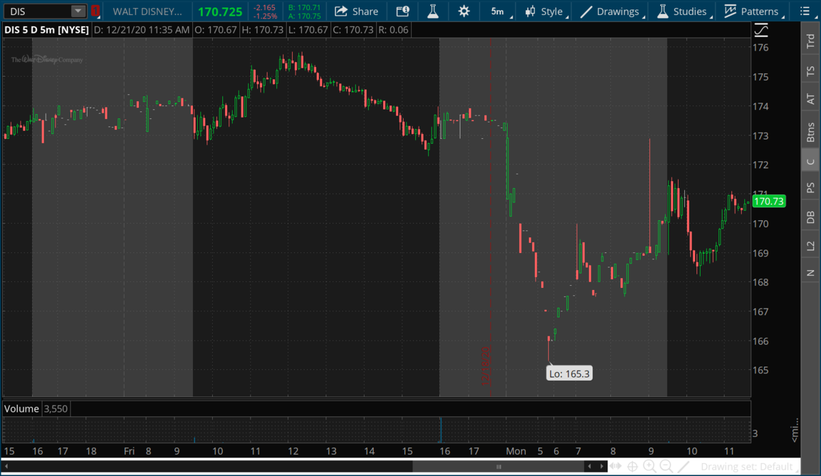Screen dimensions: 821x476
Task: Click the ask price A: 170.75
Action: 304,16
